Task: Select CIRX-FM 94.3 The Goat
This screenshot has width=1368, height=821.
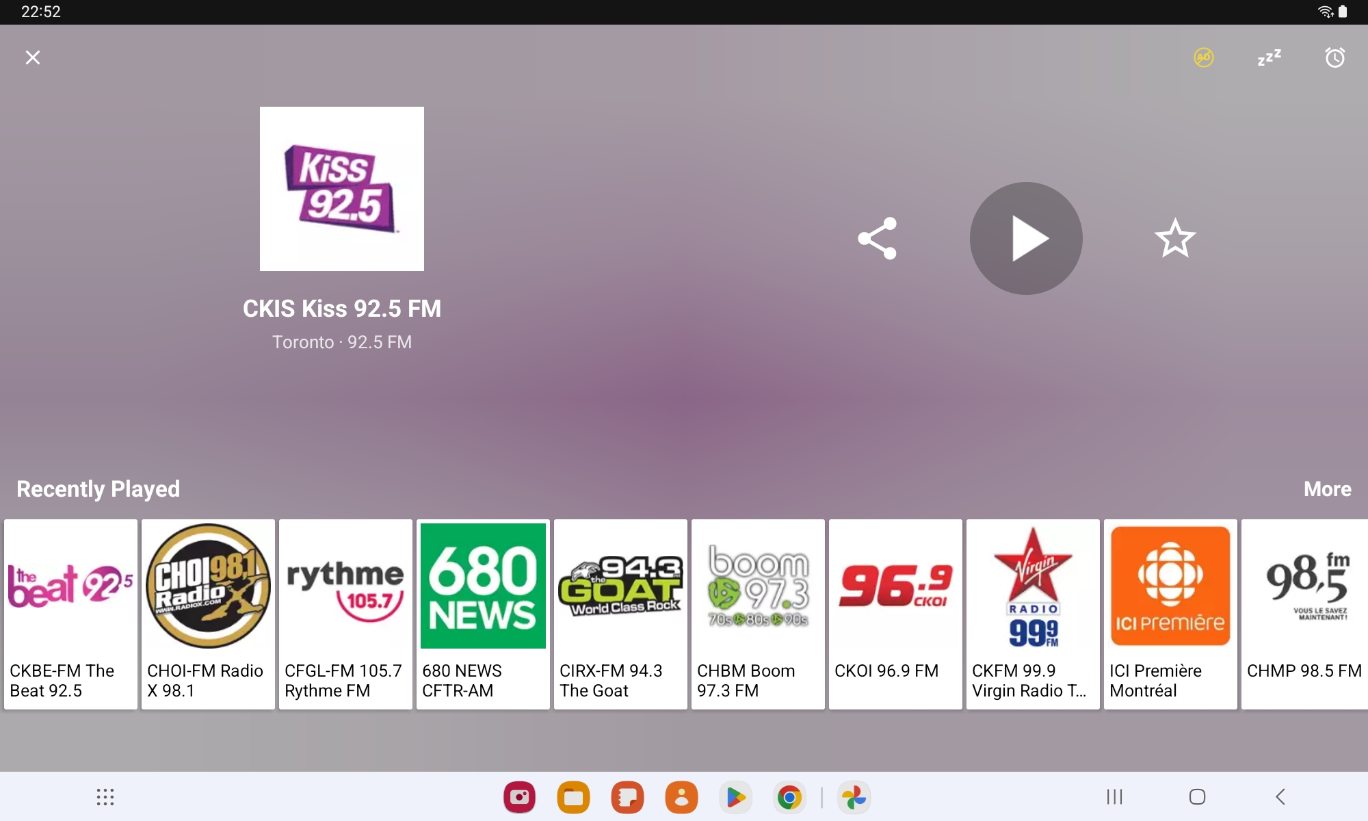Action: click(x=620, y=614)
